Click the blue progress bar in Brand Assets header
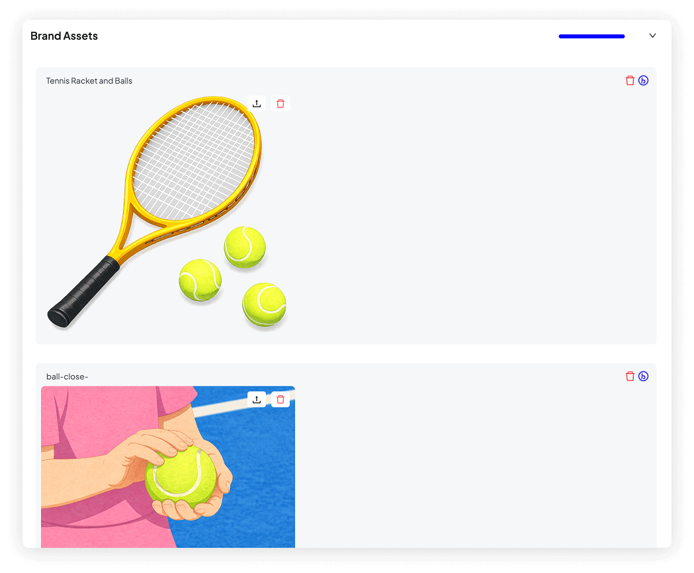694x573 pixels. click(591, 36)
